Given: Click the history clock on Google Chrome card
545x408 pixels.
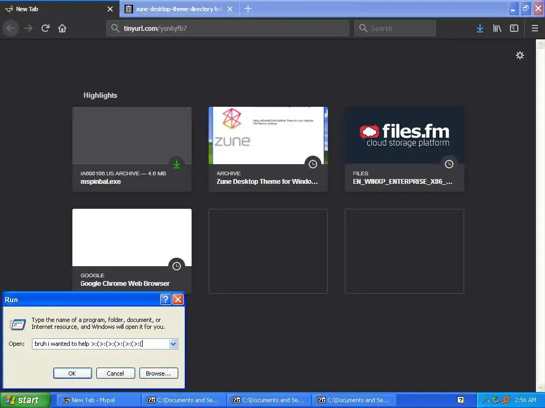Looking at the screenshot, I should 177,266.
